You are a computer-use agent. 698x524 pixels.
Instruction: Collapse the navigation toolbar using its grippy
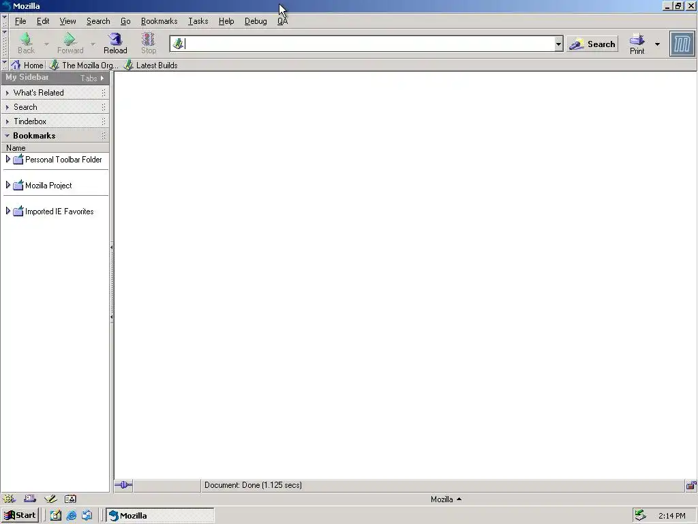5,43
